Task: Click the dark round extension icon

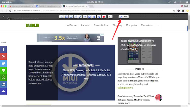Action: coord(178,11)
